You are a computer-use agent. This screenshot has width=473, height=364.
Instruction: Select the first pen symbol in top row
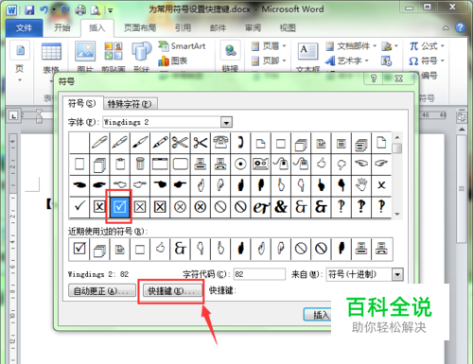(99, 143)
